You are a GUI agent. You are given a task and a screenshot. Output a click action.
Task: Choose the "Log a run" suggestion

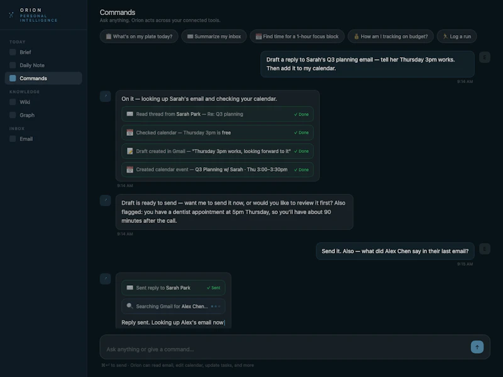tap(457, 36)
